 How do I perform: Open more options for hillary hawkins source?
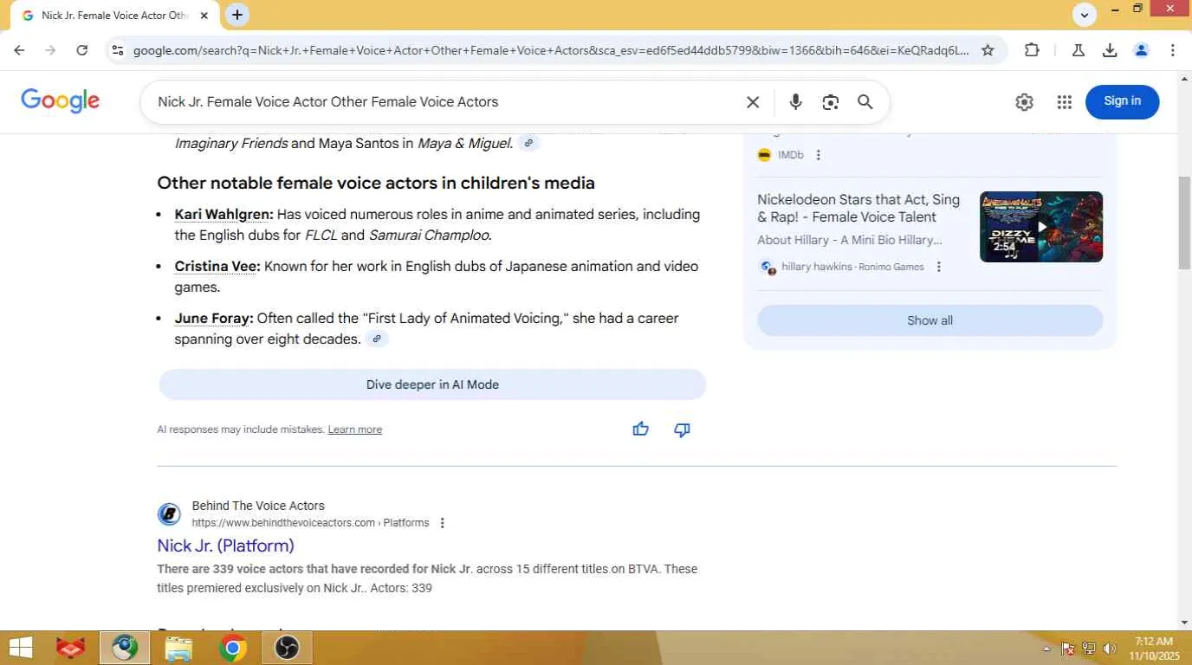(938, 267)
